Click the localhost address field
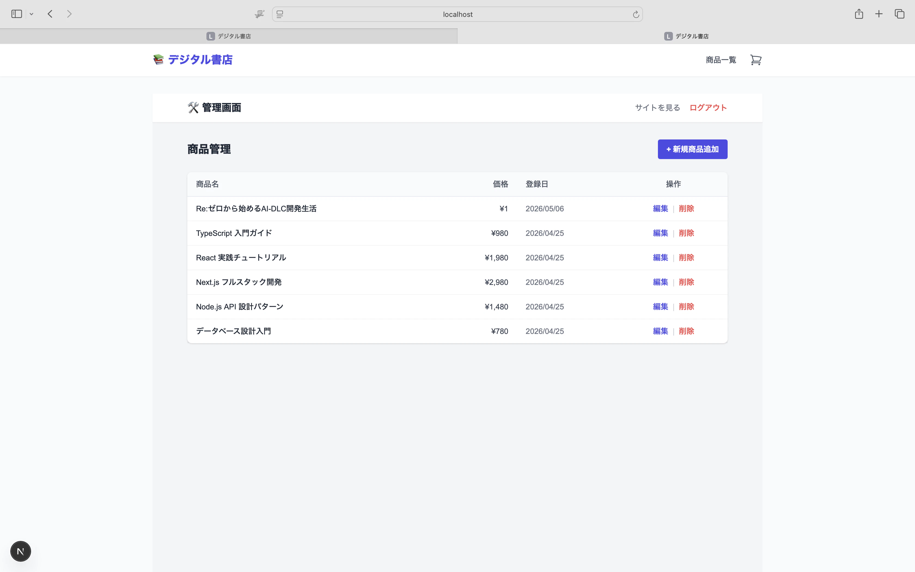Viewport: 915px width, 572px height. pos(457,14)
